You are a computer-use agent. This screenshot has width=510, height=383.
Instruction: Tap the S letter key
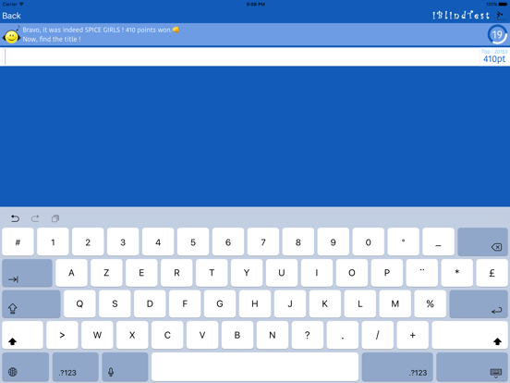[x=115, y=303]
